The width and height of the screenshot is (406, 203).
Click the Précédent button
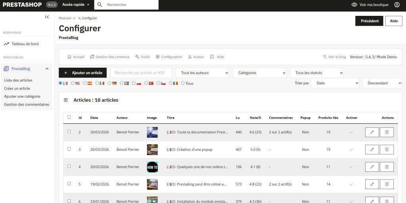coord(369,21)
